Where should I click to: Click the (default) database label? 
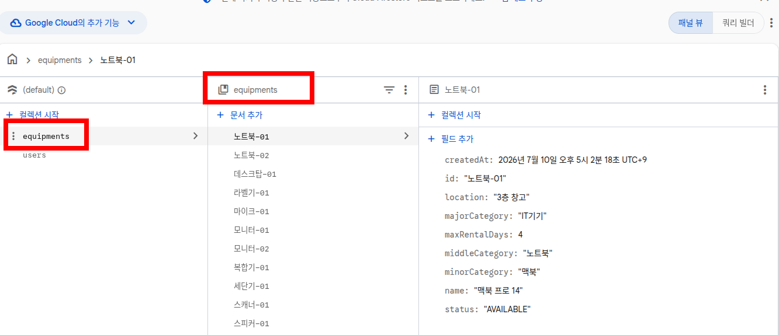pos(39,90)
